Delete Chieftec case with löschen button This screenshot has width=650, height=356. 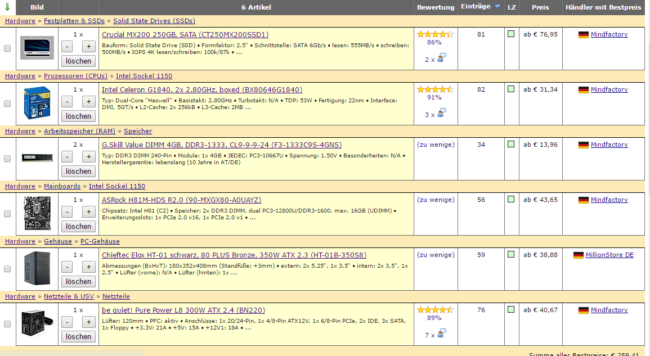click(78, 281)
